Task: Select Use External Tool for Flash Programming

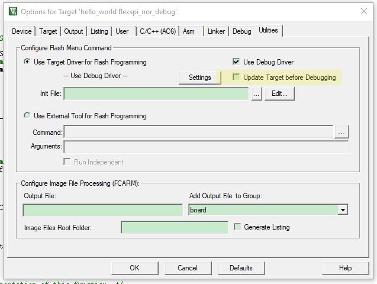Action: pos(85,116)
